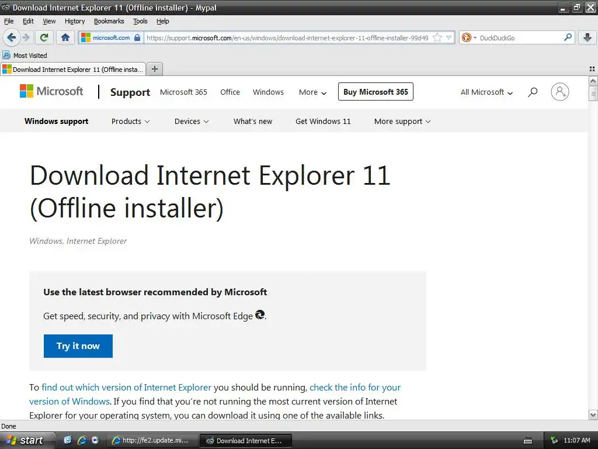This screenshot has width=598, height=449.
Task: Click the 11:07 AM clock
Action: click(576, 440)
